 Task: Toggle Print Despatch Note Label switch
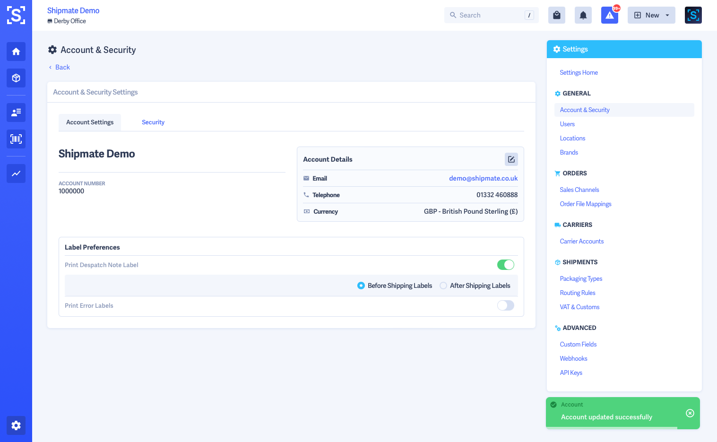click(506, 265)
